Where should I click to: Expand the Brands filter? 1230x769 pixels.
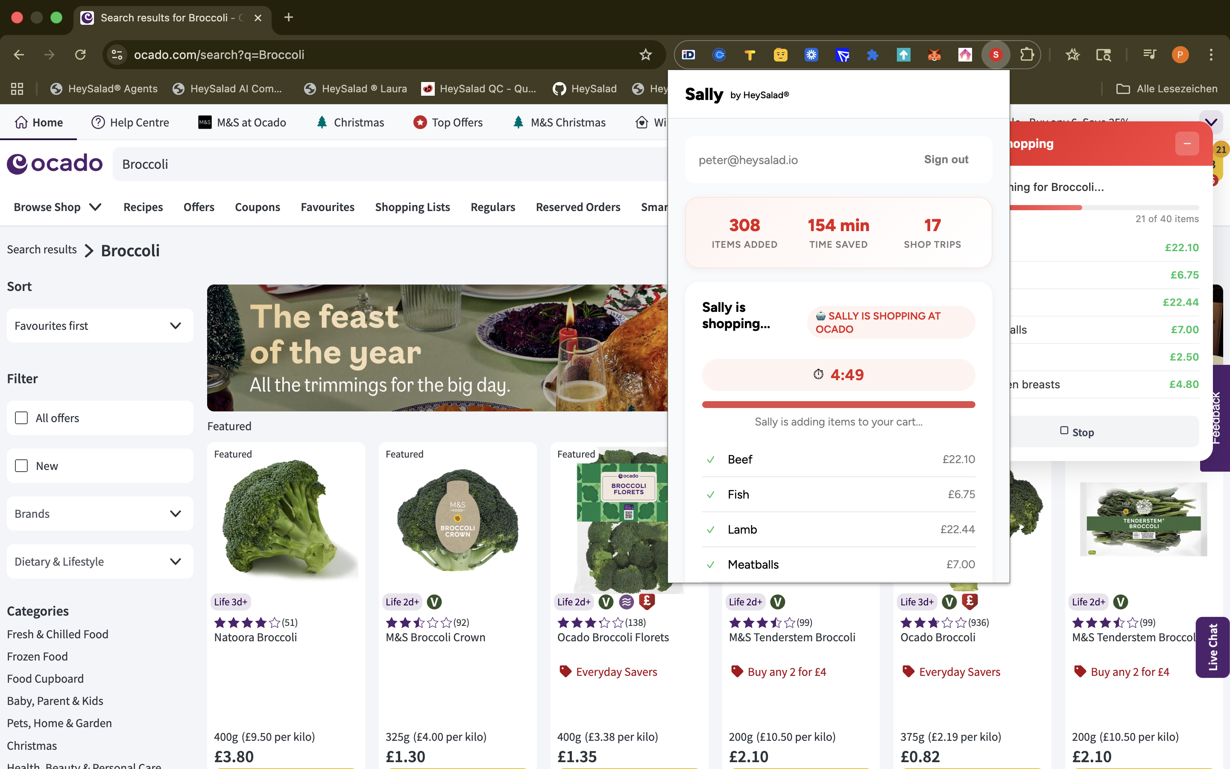pos(99,513)
